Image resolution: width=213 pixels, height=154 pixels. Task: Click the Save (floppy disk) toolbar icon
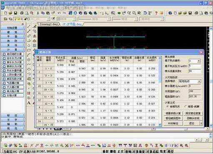[x=15, y=13]
